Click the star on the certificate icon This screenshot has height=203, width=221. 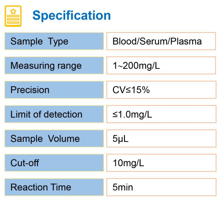[x=13, y=11]
